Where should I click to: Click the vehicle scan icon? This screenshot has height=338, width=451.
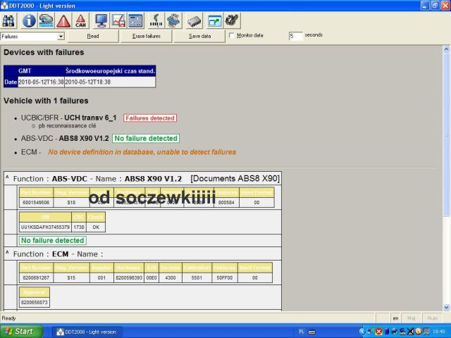47,20
